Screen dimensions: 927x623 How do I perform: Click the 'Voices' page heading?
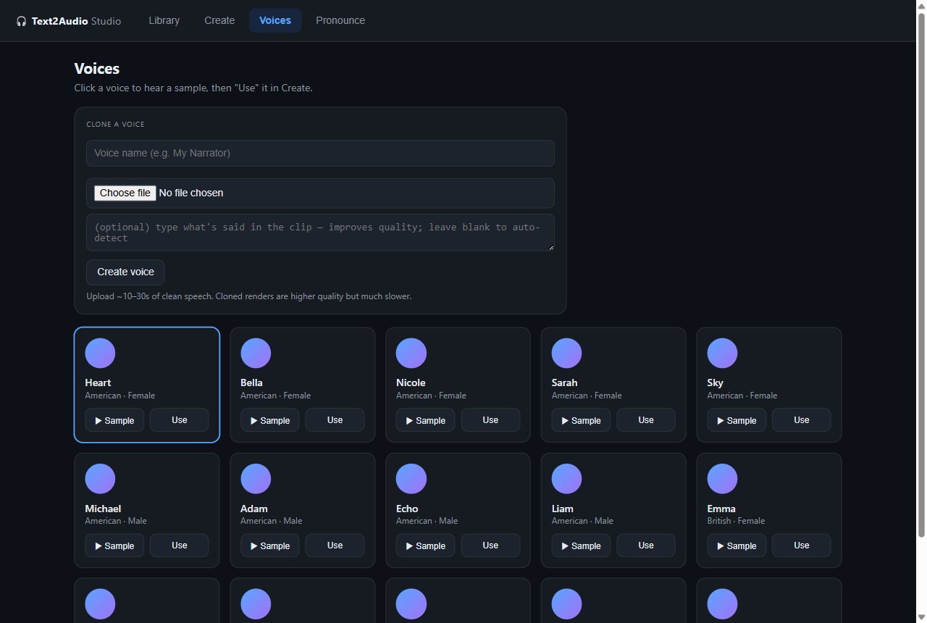[x=97, y=69]
